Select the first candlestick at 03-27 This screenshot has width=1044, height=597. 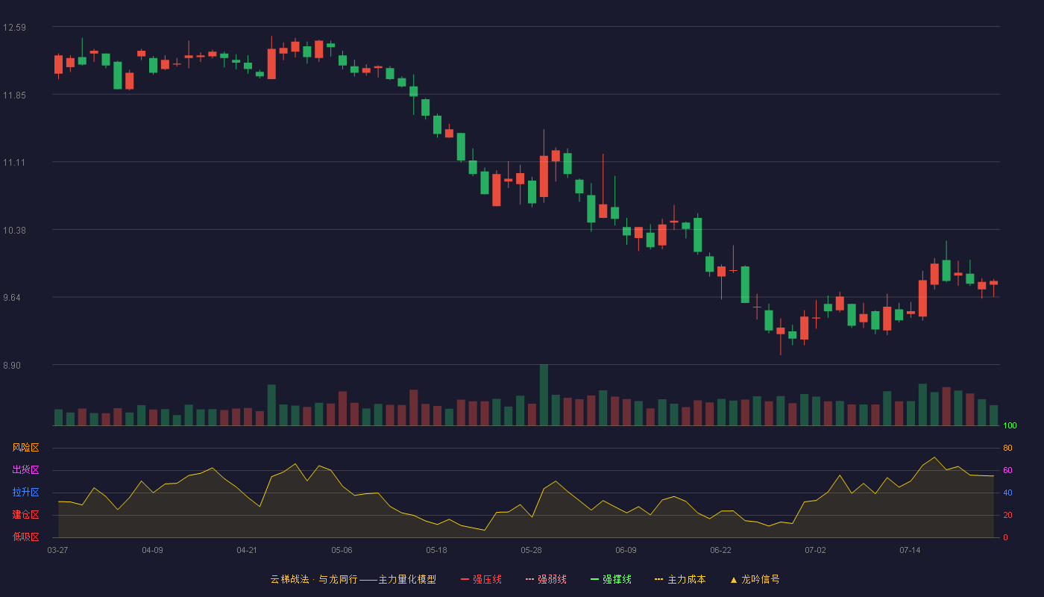coord(58,65)
